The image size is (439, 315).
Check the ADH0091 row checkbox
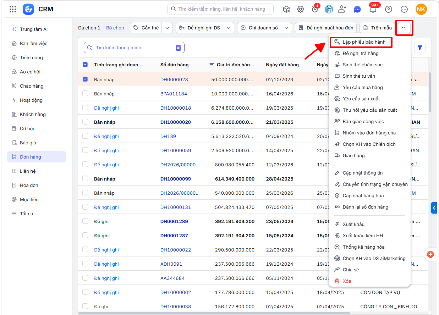(x=85, y=264)
